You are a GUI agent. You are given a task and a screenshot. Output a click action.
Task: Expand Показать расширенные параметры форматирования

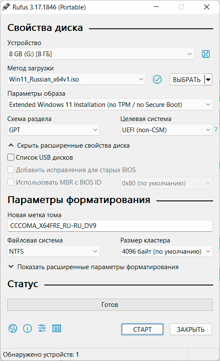pyautogui.click(x=93, y=267)
